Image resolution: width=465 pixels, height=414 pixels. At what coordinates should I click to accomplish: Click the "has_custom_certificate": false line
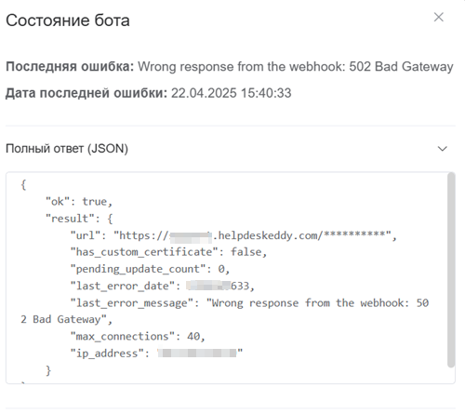168,252
